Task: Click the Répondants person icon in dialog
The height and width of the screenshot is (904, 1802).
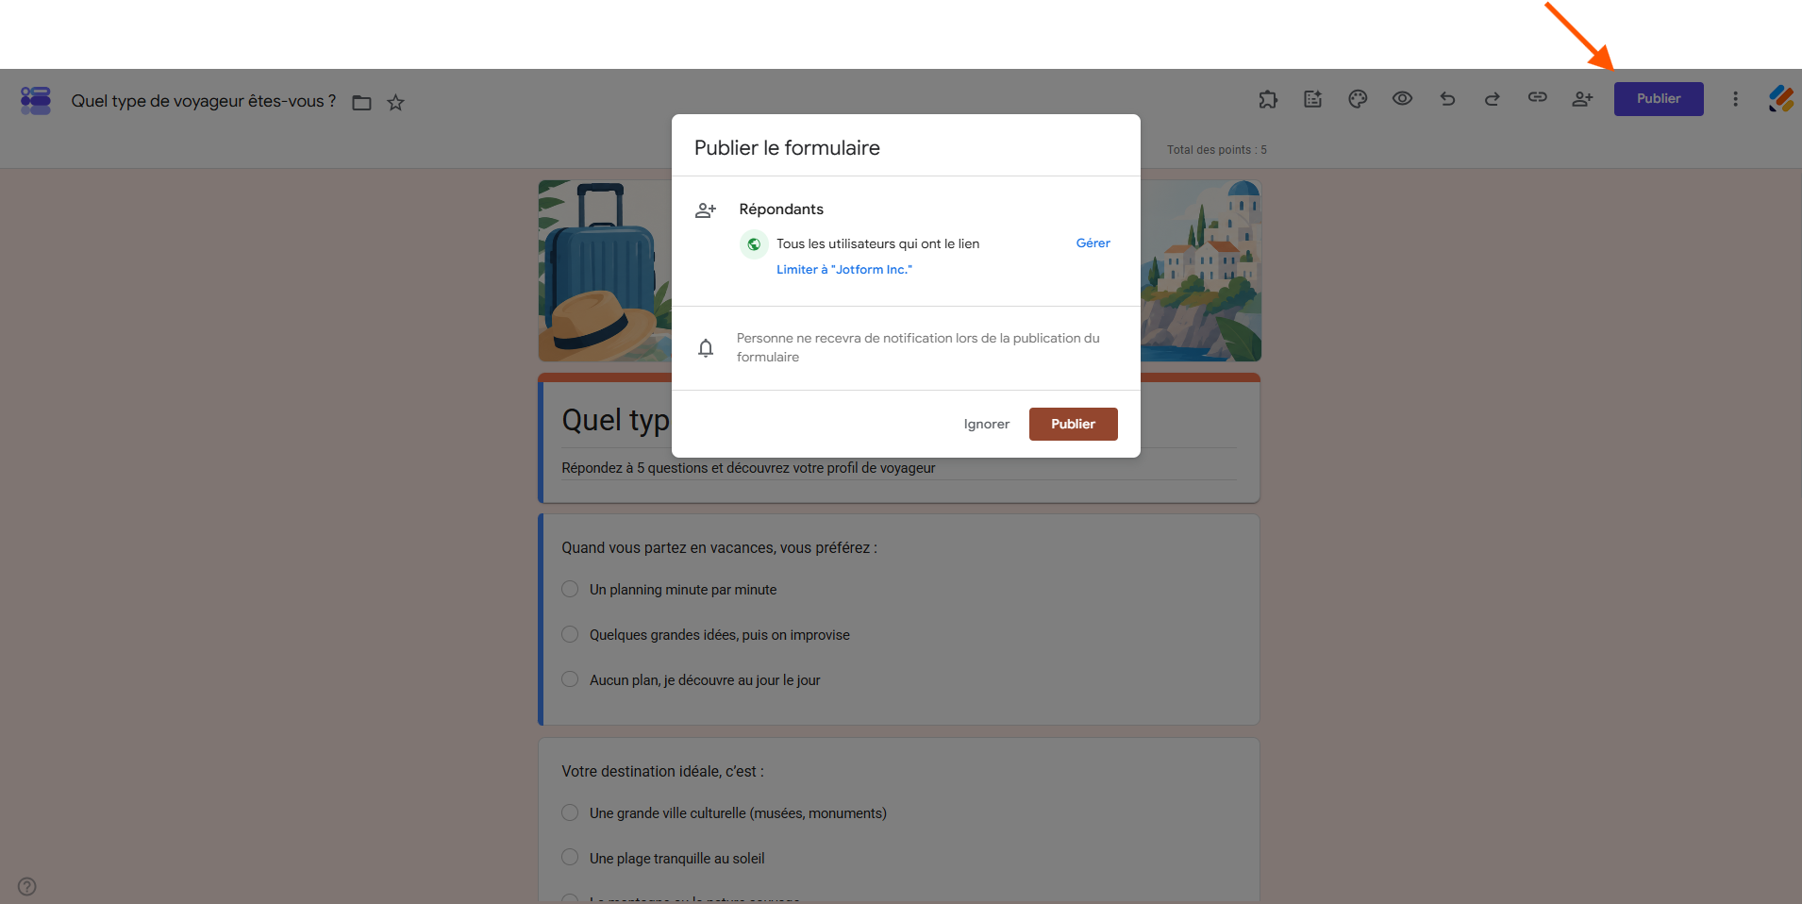Action: (x=706, y=210)
